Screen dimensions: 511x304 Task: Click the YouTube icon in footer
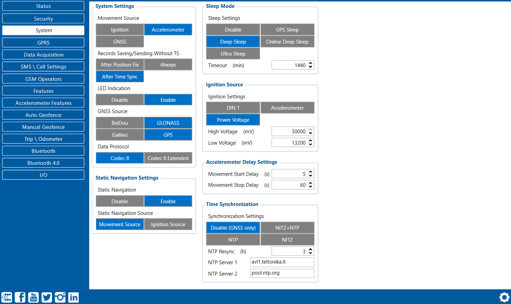(x=33, y=297)
